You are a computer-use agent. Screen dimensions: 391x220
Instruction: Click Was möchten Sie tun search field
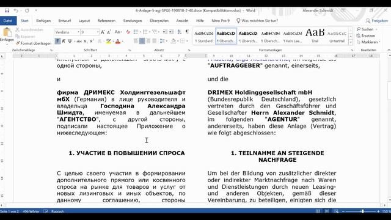[257, 21]
